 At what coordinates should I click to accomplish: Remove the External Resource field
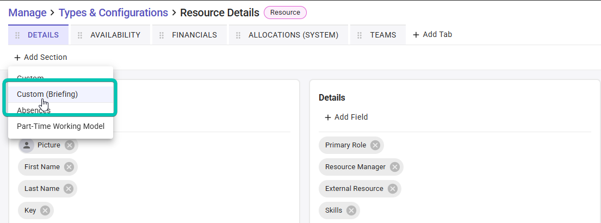pyautogui.click(x=393, y=189)
